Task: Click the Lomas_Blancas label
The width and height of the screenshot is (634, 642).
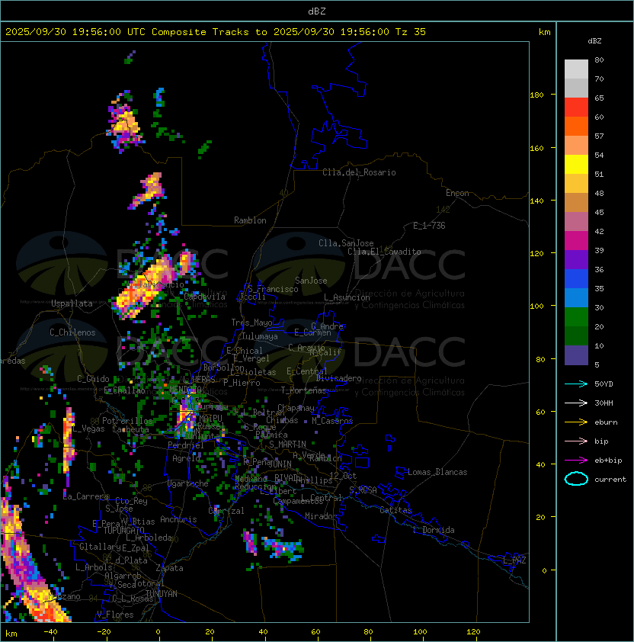Action: (x=437, y=472)
